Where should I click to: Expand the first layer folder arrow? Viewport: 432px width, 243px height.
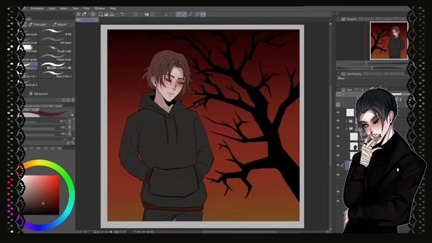[x=346, y=121]
